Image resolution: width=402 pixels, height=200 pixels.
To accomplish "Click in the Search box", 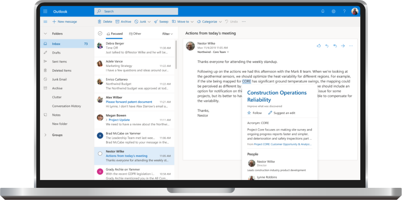I will pos(136,12).
